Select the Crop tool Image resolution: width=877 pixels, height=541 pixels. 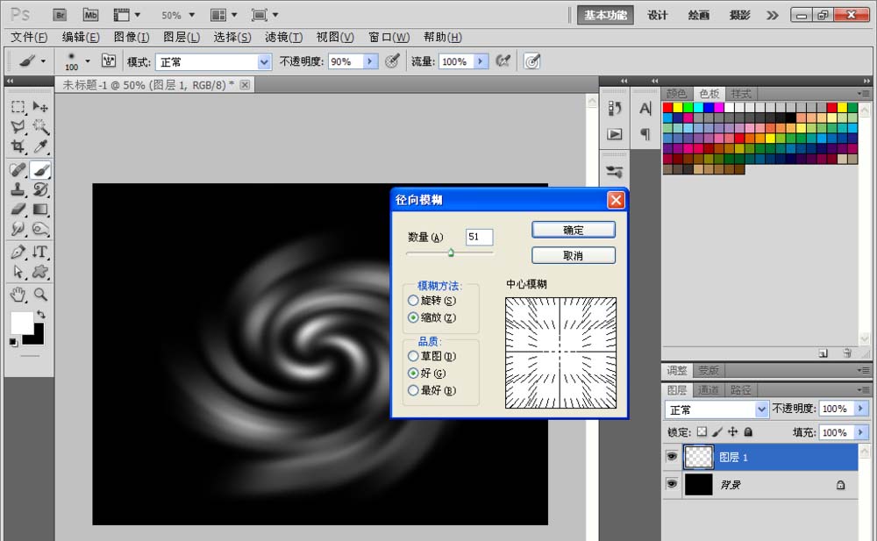point(18,146)
